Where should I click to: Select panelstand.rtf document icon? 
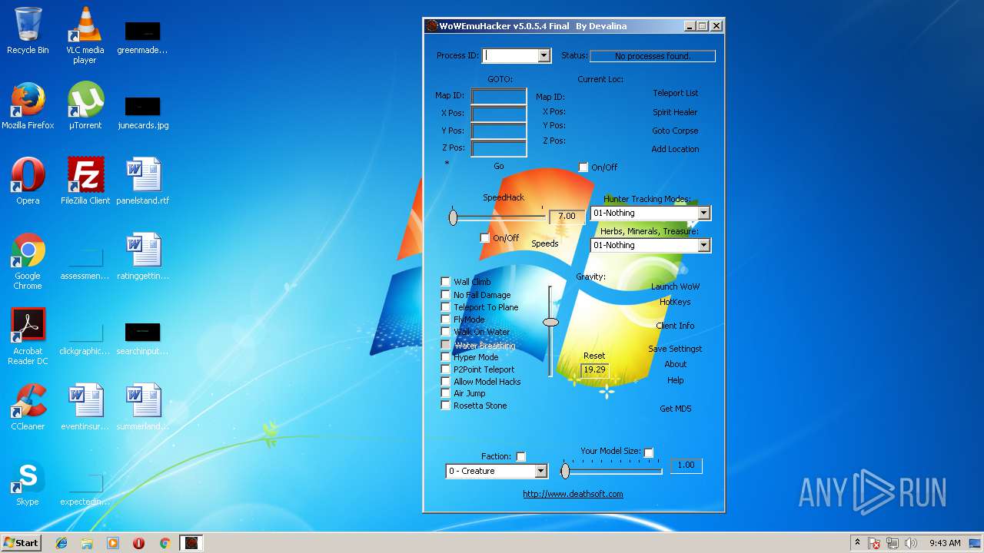142,181
